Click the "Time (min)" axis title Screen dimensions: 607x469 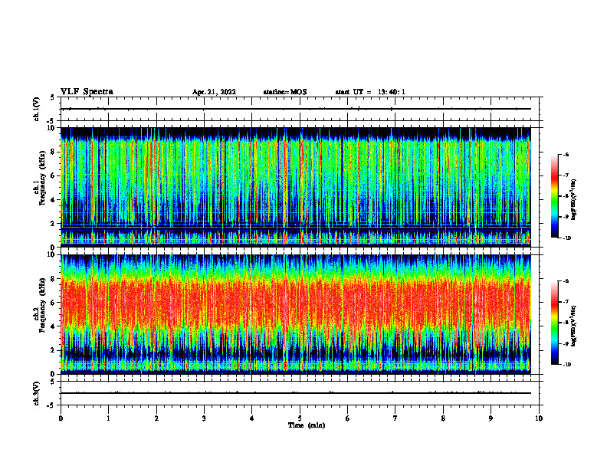point(307,425)
